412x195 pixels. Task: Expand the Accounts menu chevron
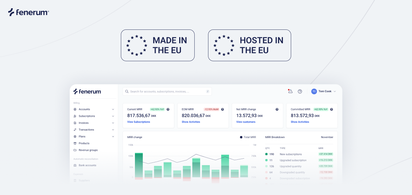(x=113, y=109)
